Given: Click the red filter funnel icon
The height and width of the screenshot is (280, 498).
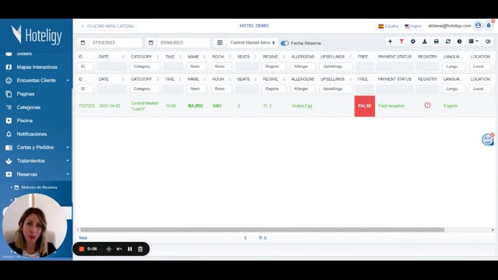Looking at the screenshot, I should click(x=402, y=41).
